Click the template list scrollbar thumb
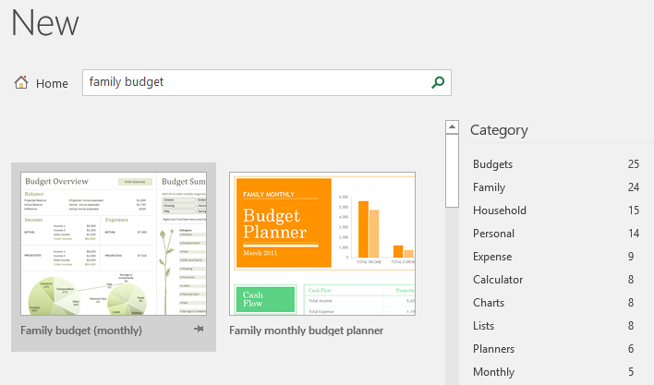654x385 pixels. [x=452, y=171]
